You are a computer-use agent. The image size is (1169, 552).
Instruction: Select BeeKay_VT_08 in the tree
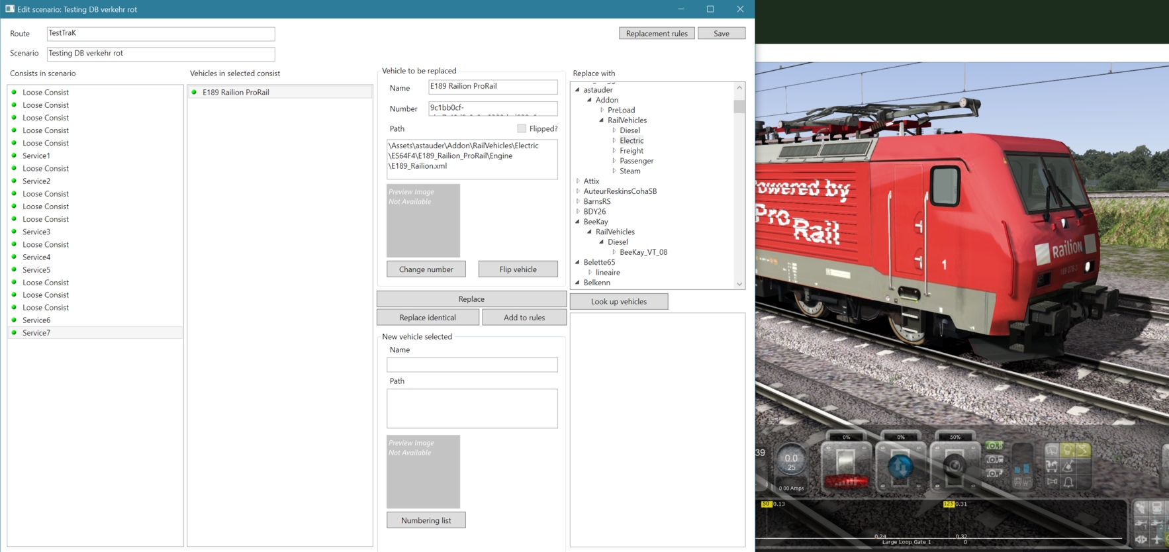[643, 252]
